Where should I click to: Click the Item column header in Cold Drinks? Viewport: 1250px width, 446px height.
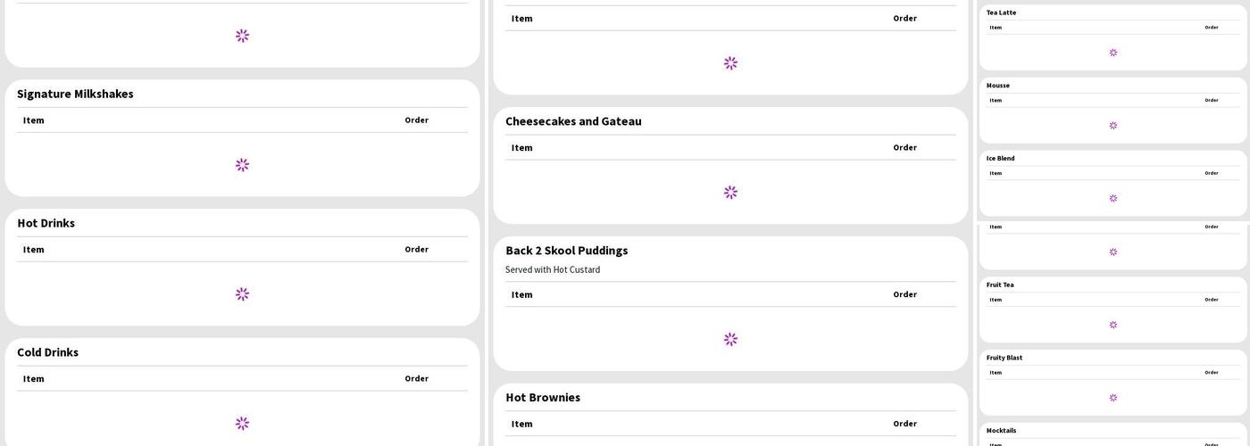click(34, 379)
